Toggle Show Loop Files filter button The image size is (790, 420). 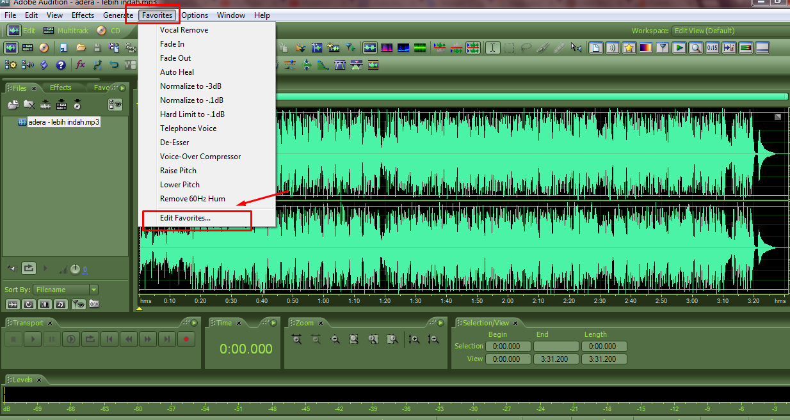[29, 304]
